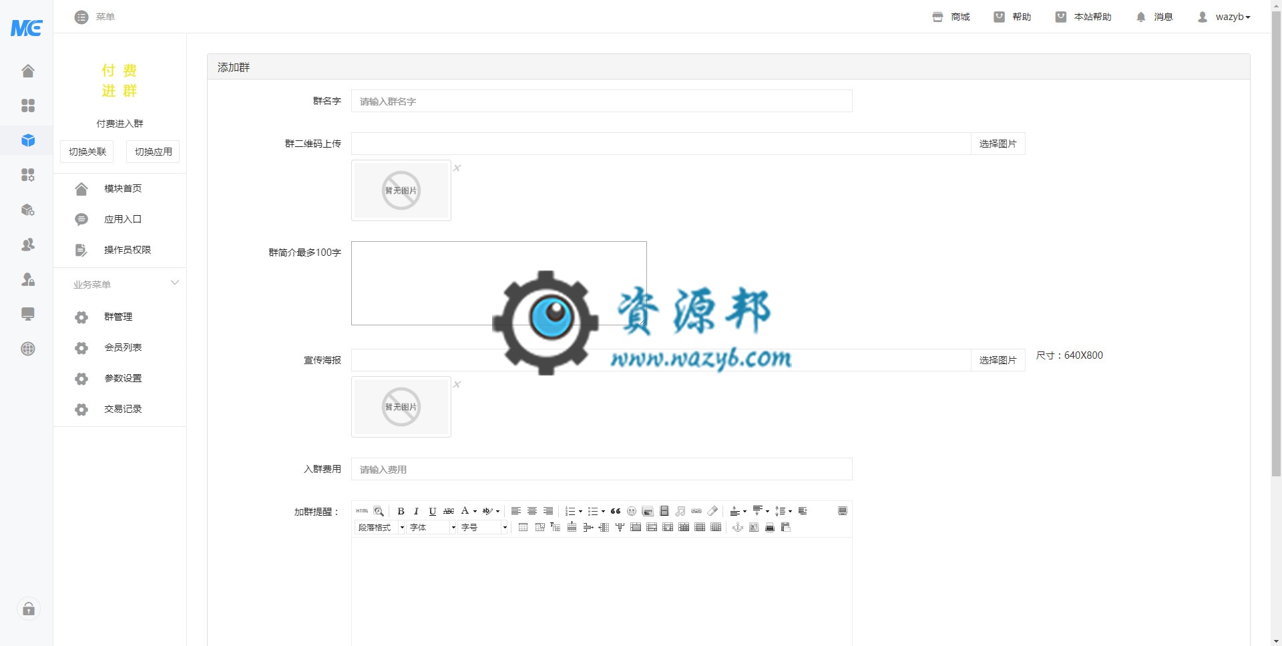Click the 切换应用 button
This screenshot has width=1282, height=646.
click(x=153, y=152)
